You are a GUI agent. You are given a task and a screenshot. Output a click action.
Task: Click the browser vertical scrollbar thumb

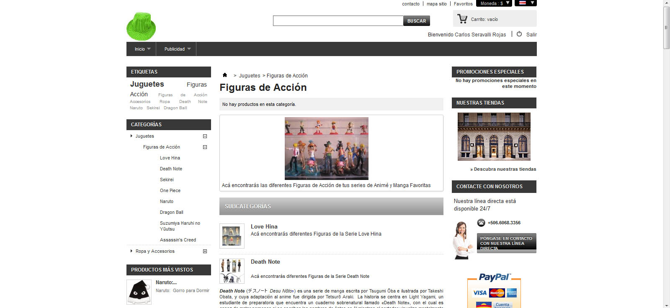[667, 28]
